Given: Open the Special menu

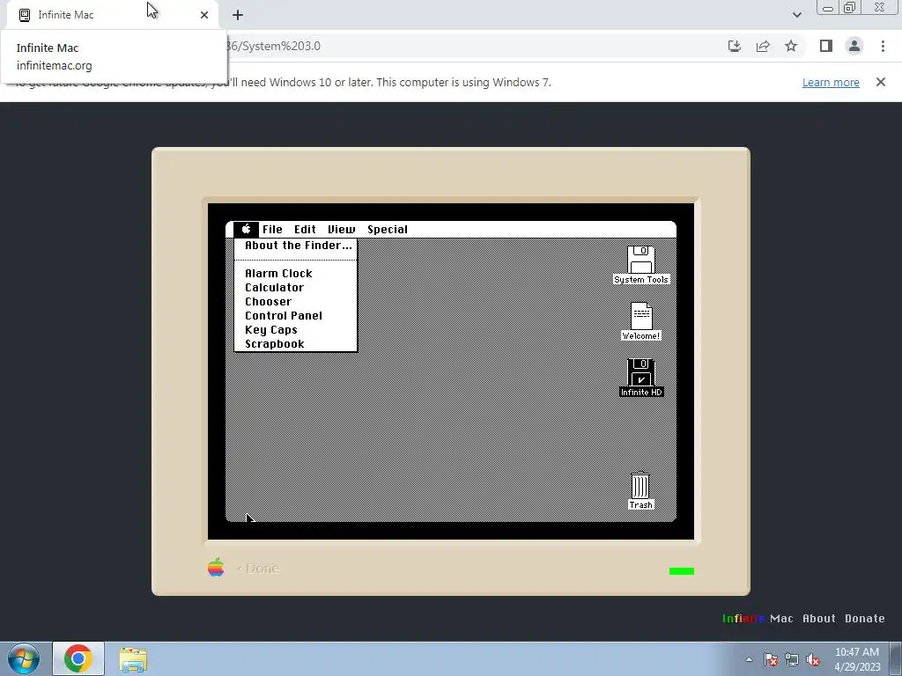Looking at the screenshot, I should click(x=388, y=230).
